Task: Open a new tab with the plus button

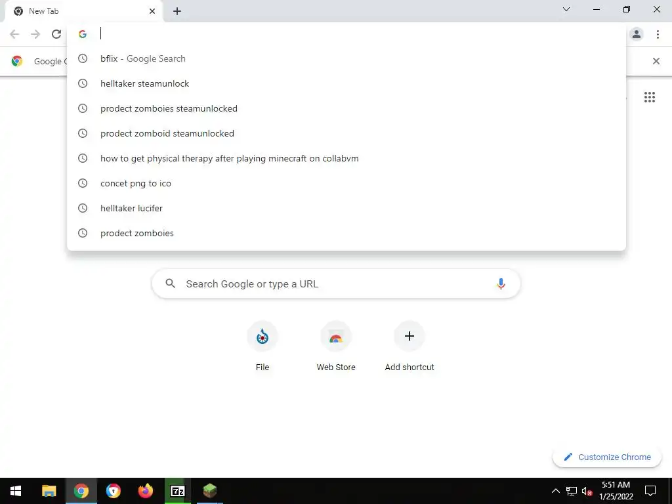Action: pos(177,11)
